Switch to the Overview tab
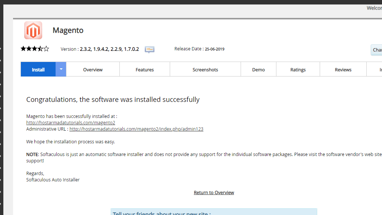The height and width of the screenshot is (215, 382). 93,69
